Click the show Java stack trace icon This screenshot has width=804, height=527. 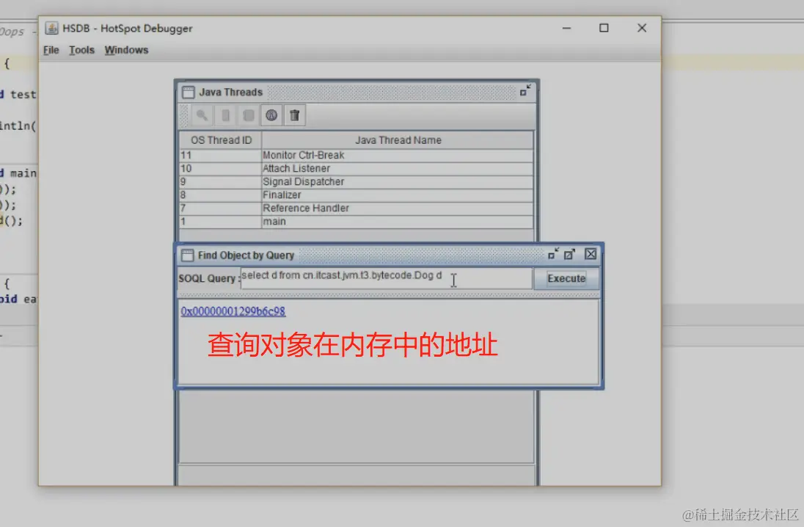[246, 115]
